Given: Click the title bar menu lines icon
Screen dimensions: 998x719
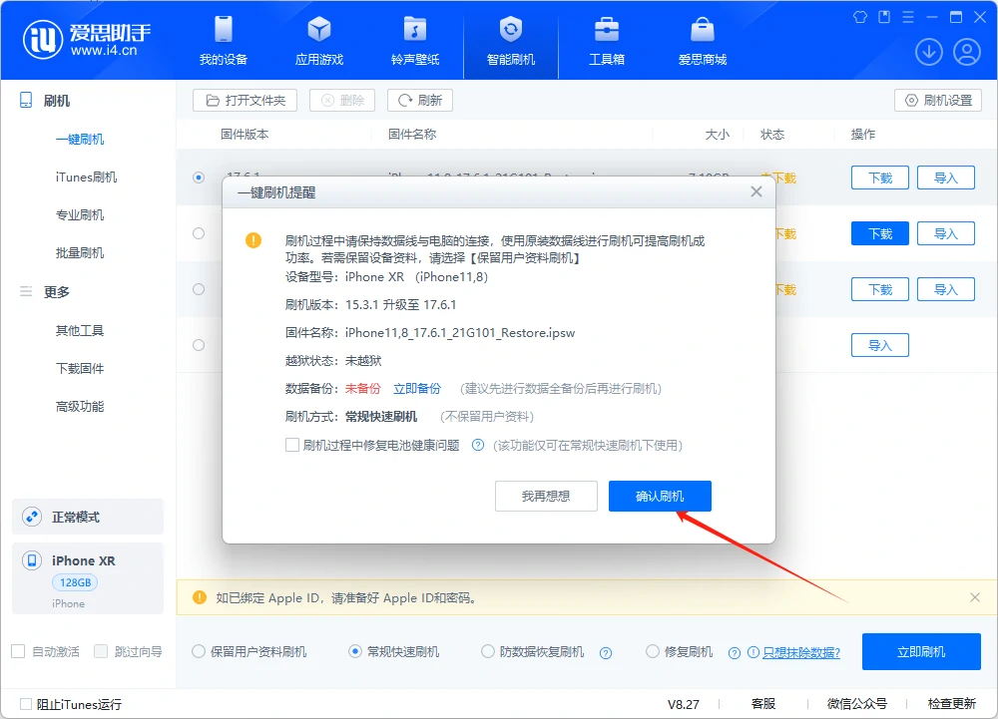Looking at the screenshot, I should click(908, 17).
